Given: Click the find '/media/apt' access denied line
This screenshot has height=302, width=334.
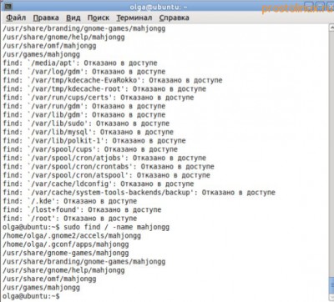Looking at the screenshot, I should (80, 63).
